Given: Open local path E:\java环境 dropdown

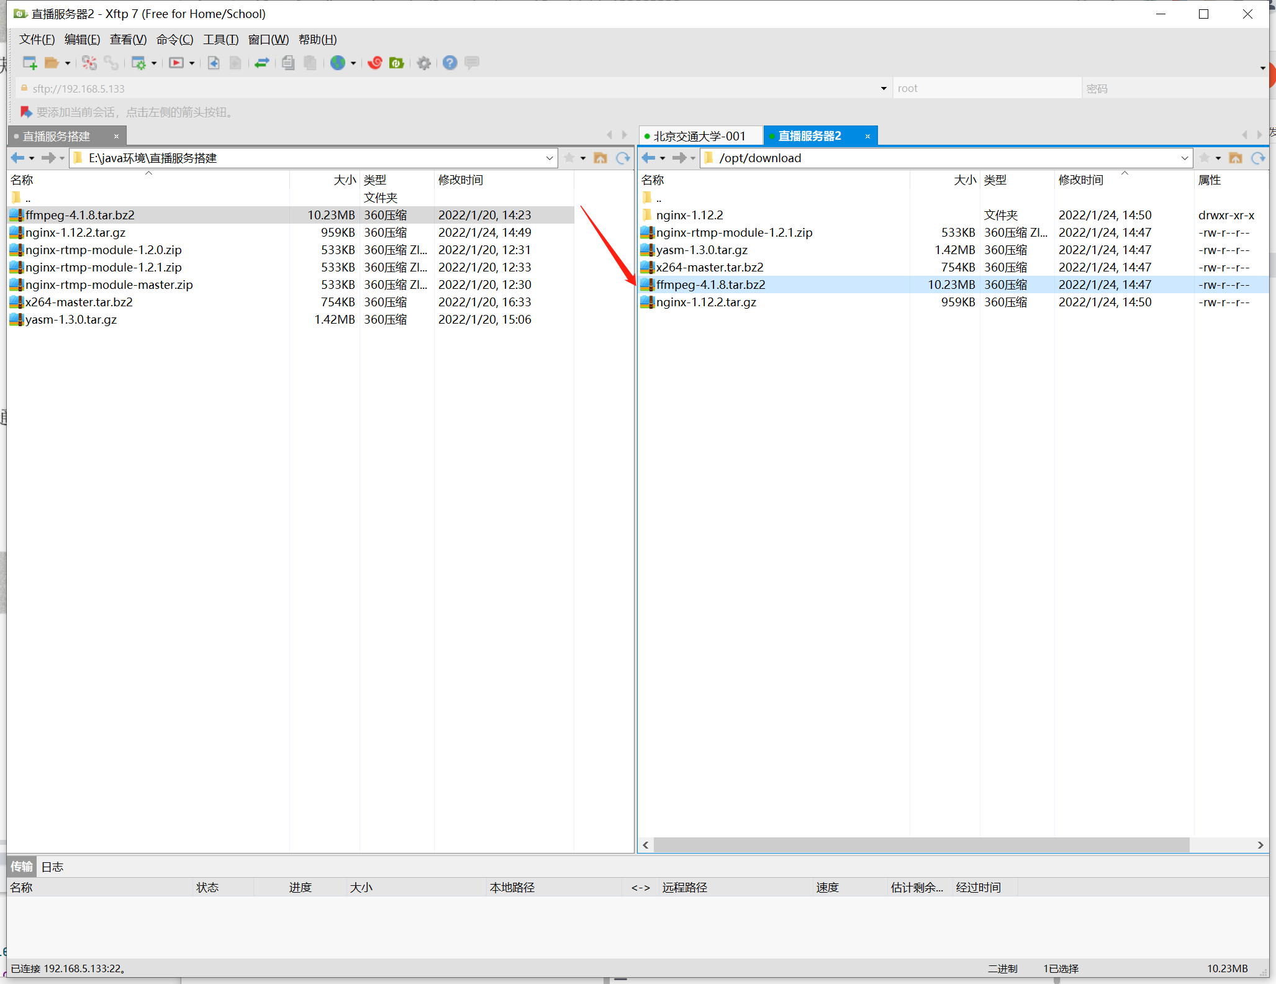Looking at the screenshot, I should point(550,158).
